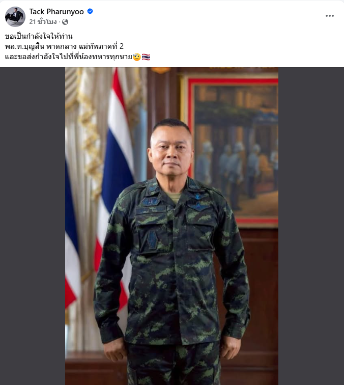Click the dark gray area left of photo
This screenshot has width=344, height=385.
coord(33,226)
